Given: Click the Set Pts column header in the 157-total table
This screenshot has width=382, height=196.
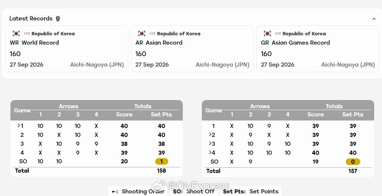Looking at the screenshot, I should 353,115.
